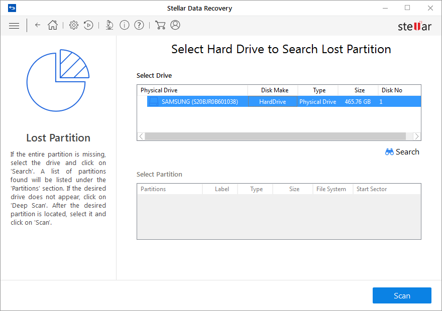This screenshot has width=442, height=311.
Task: Open the resume recovery icon
Action: tap(88, 25)
